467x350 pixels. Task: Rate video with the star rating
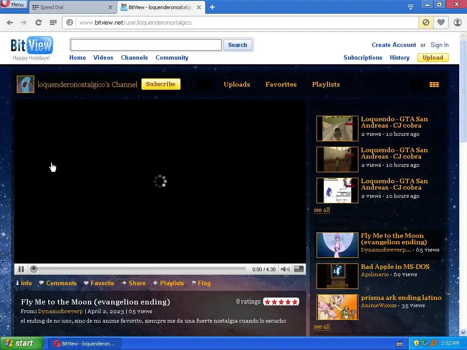pyautogui.click(x=281, y=302)
